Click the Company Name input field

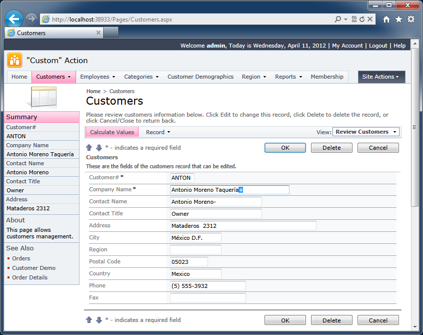229,190
